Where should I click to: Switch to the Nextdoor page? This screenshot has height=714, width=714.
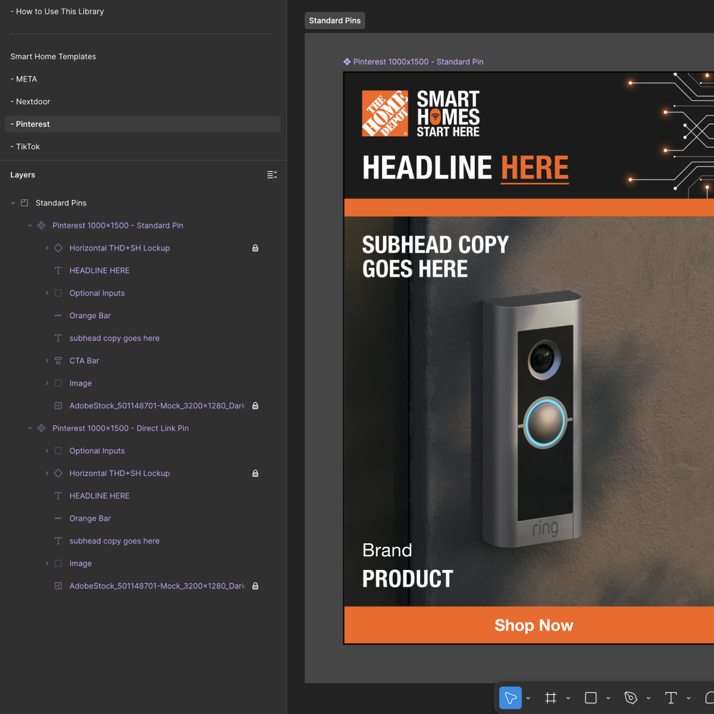click(x=143, y=102)
